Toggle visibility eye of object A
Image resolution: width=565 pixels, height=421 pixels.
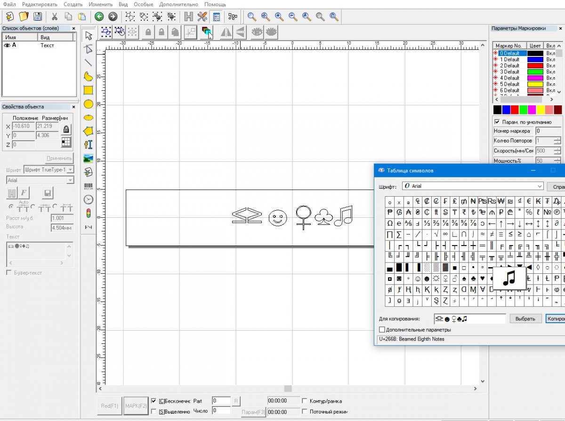point(7,46)
